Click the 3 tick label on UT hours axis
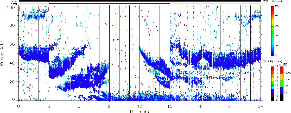This screenshot has height=113, width=291. coord(49,107)
